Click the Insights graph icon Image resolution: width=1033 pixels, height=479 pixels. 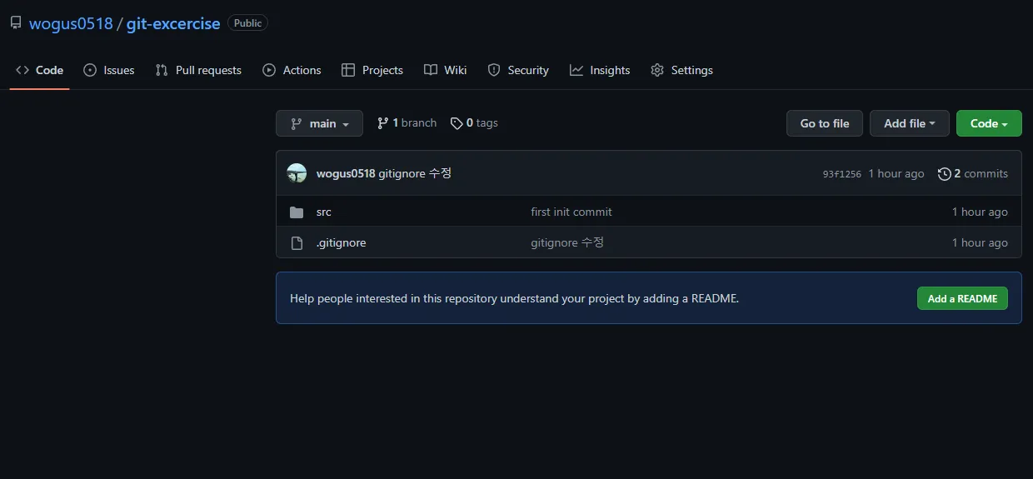[576, 70]
